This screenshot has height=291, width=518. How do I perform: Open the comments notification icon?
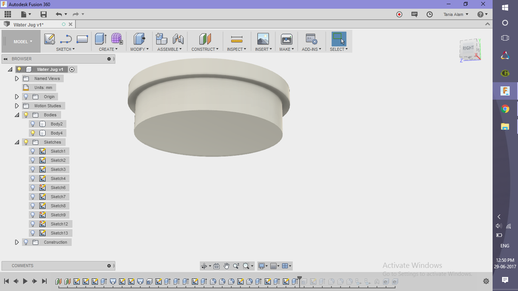coord(414,14)
